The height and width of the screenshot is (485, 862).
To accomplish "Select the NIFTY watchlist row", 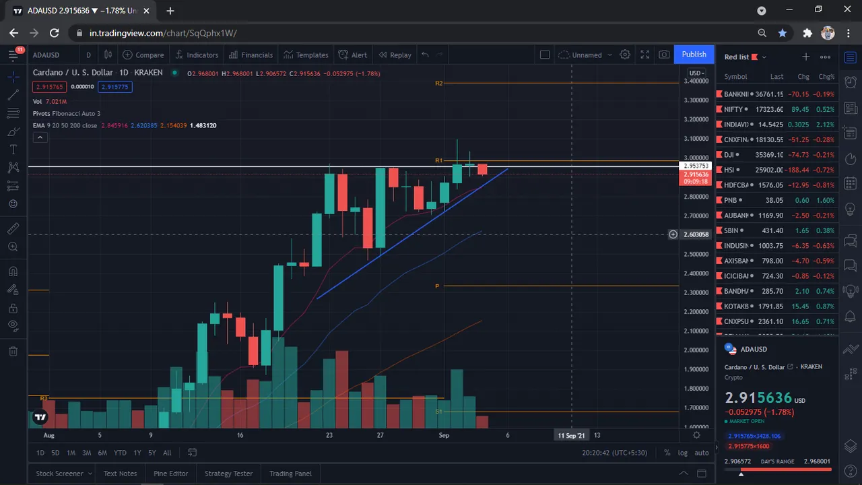I will (777, 109).
